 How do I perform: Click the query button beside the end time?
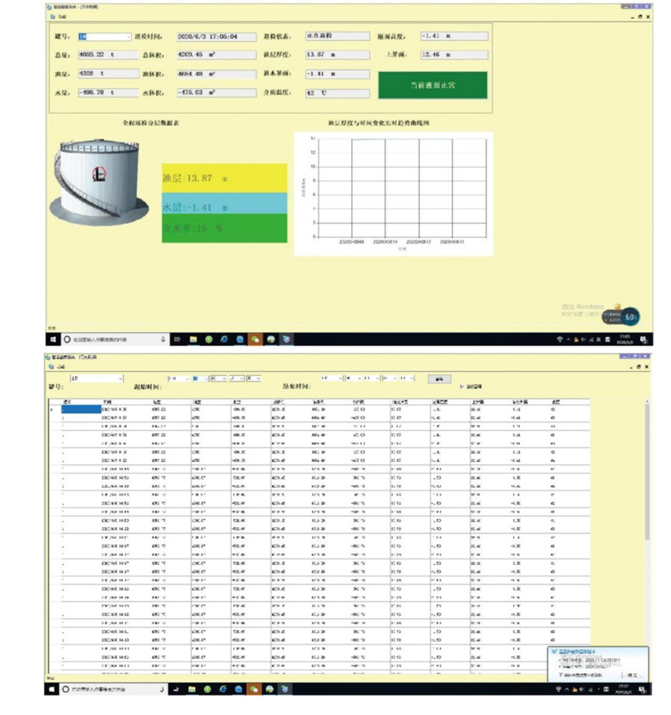coord(439,379)
